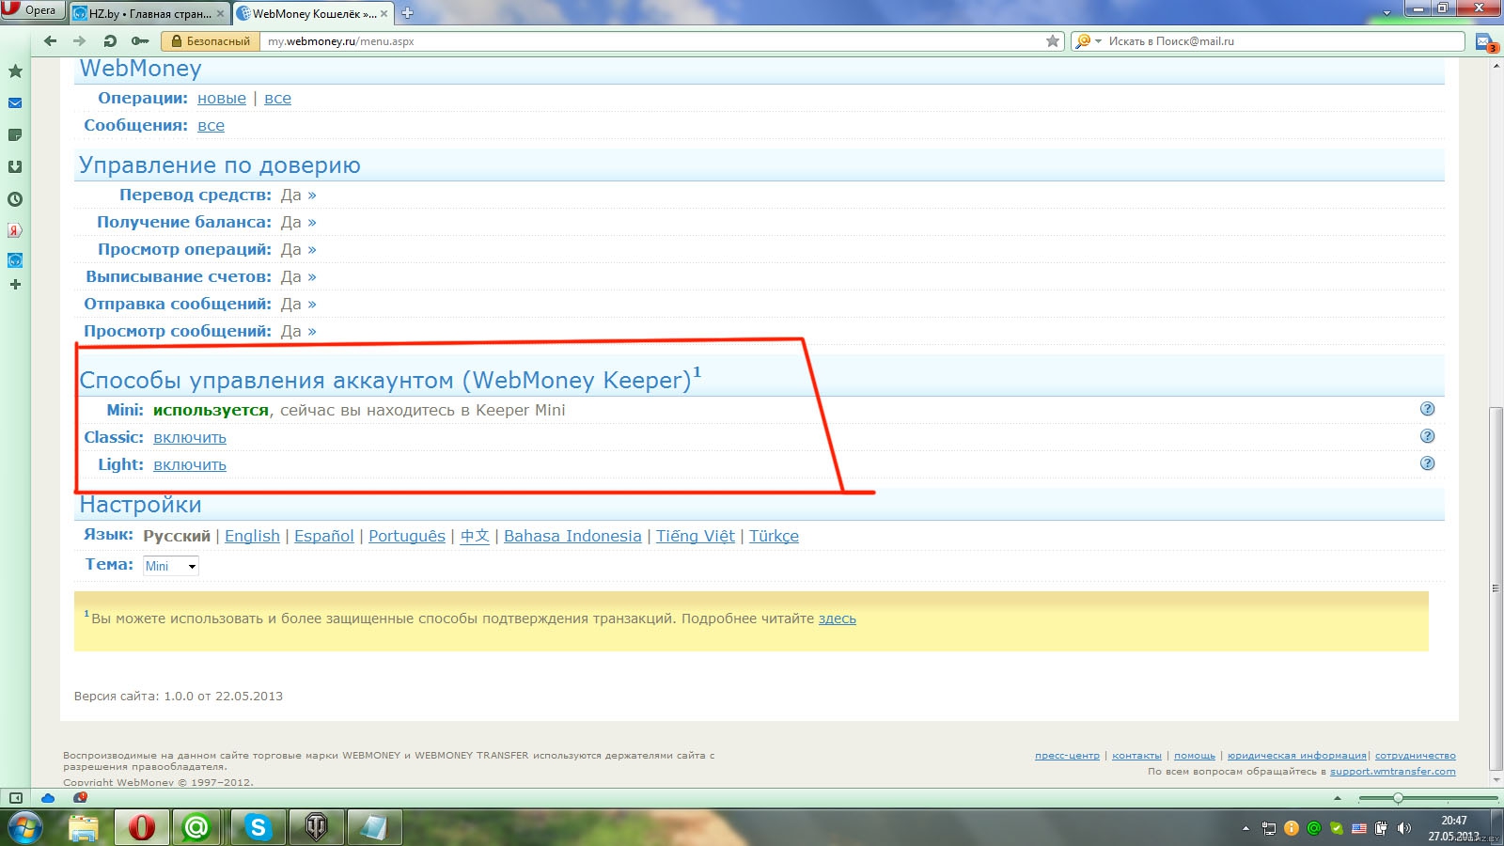Open Skype from the Windows taskbar

(257, 827)
